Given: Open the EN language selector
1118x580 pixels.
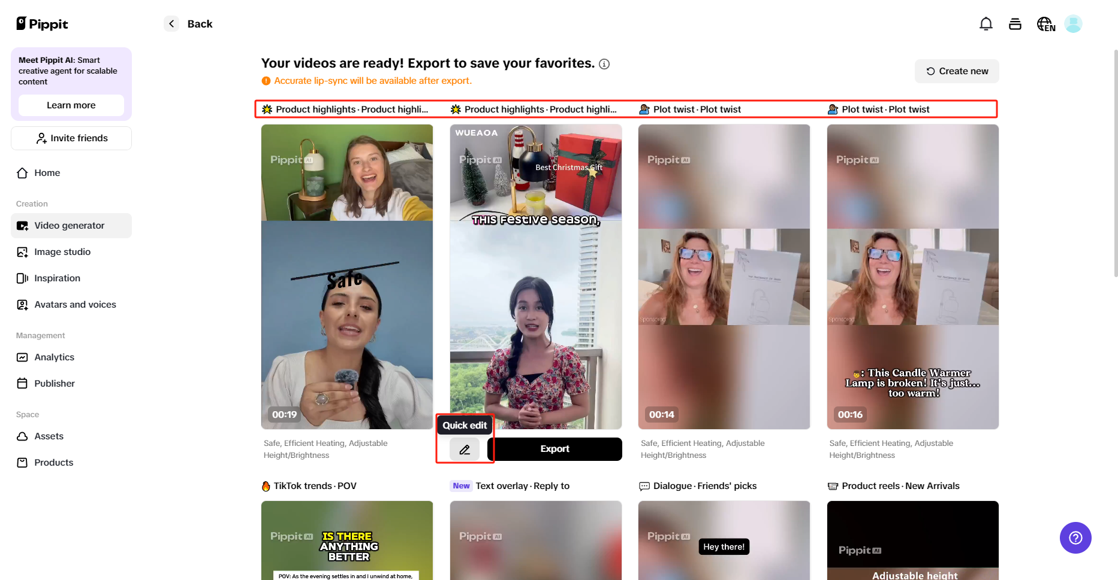Looking at the screenshot, I should 1045,24.
